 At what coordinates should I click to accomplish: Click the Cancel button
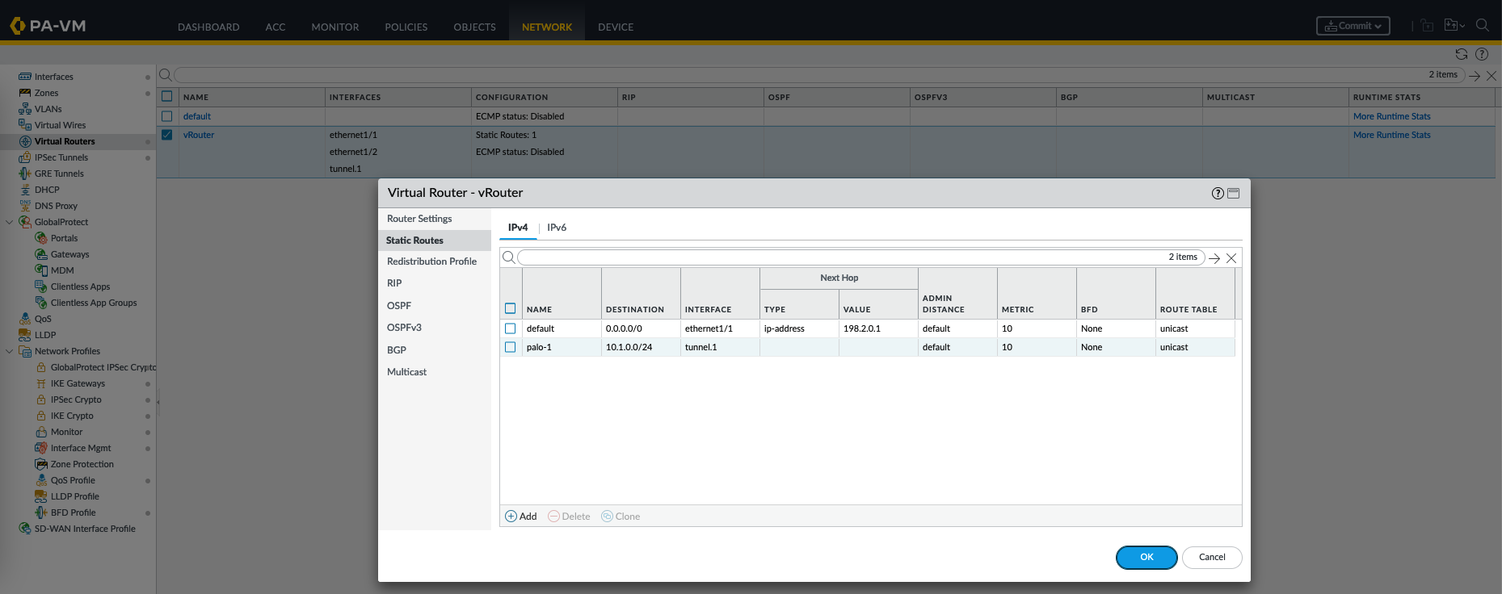point(1211,557)
